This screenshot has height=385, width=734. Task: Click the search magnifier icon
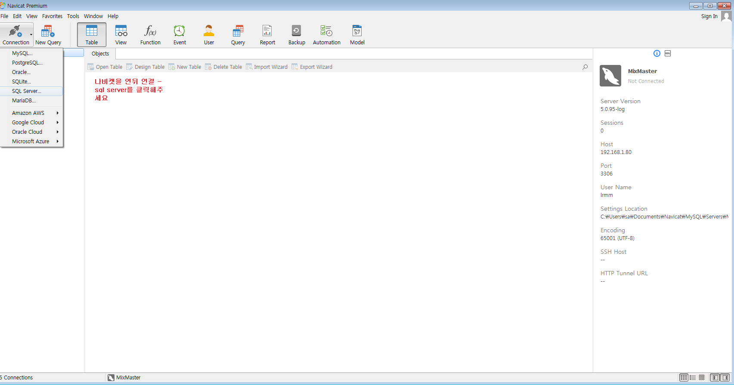(x=585, y=67)
